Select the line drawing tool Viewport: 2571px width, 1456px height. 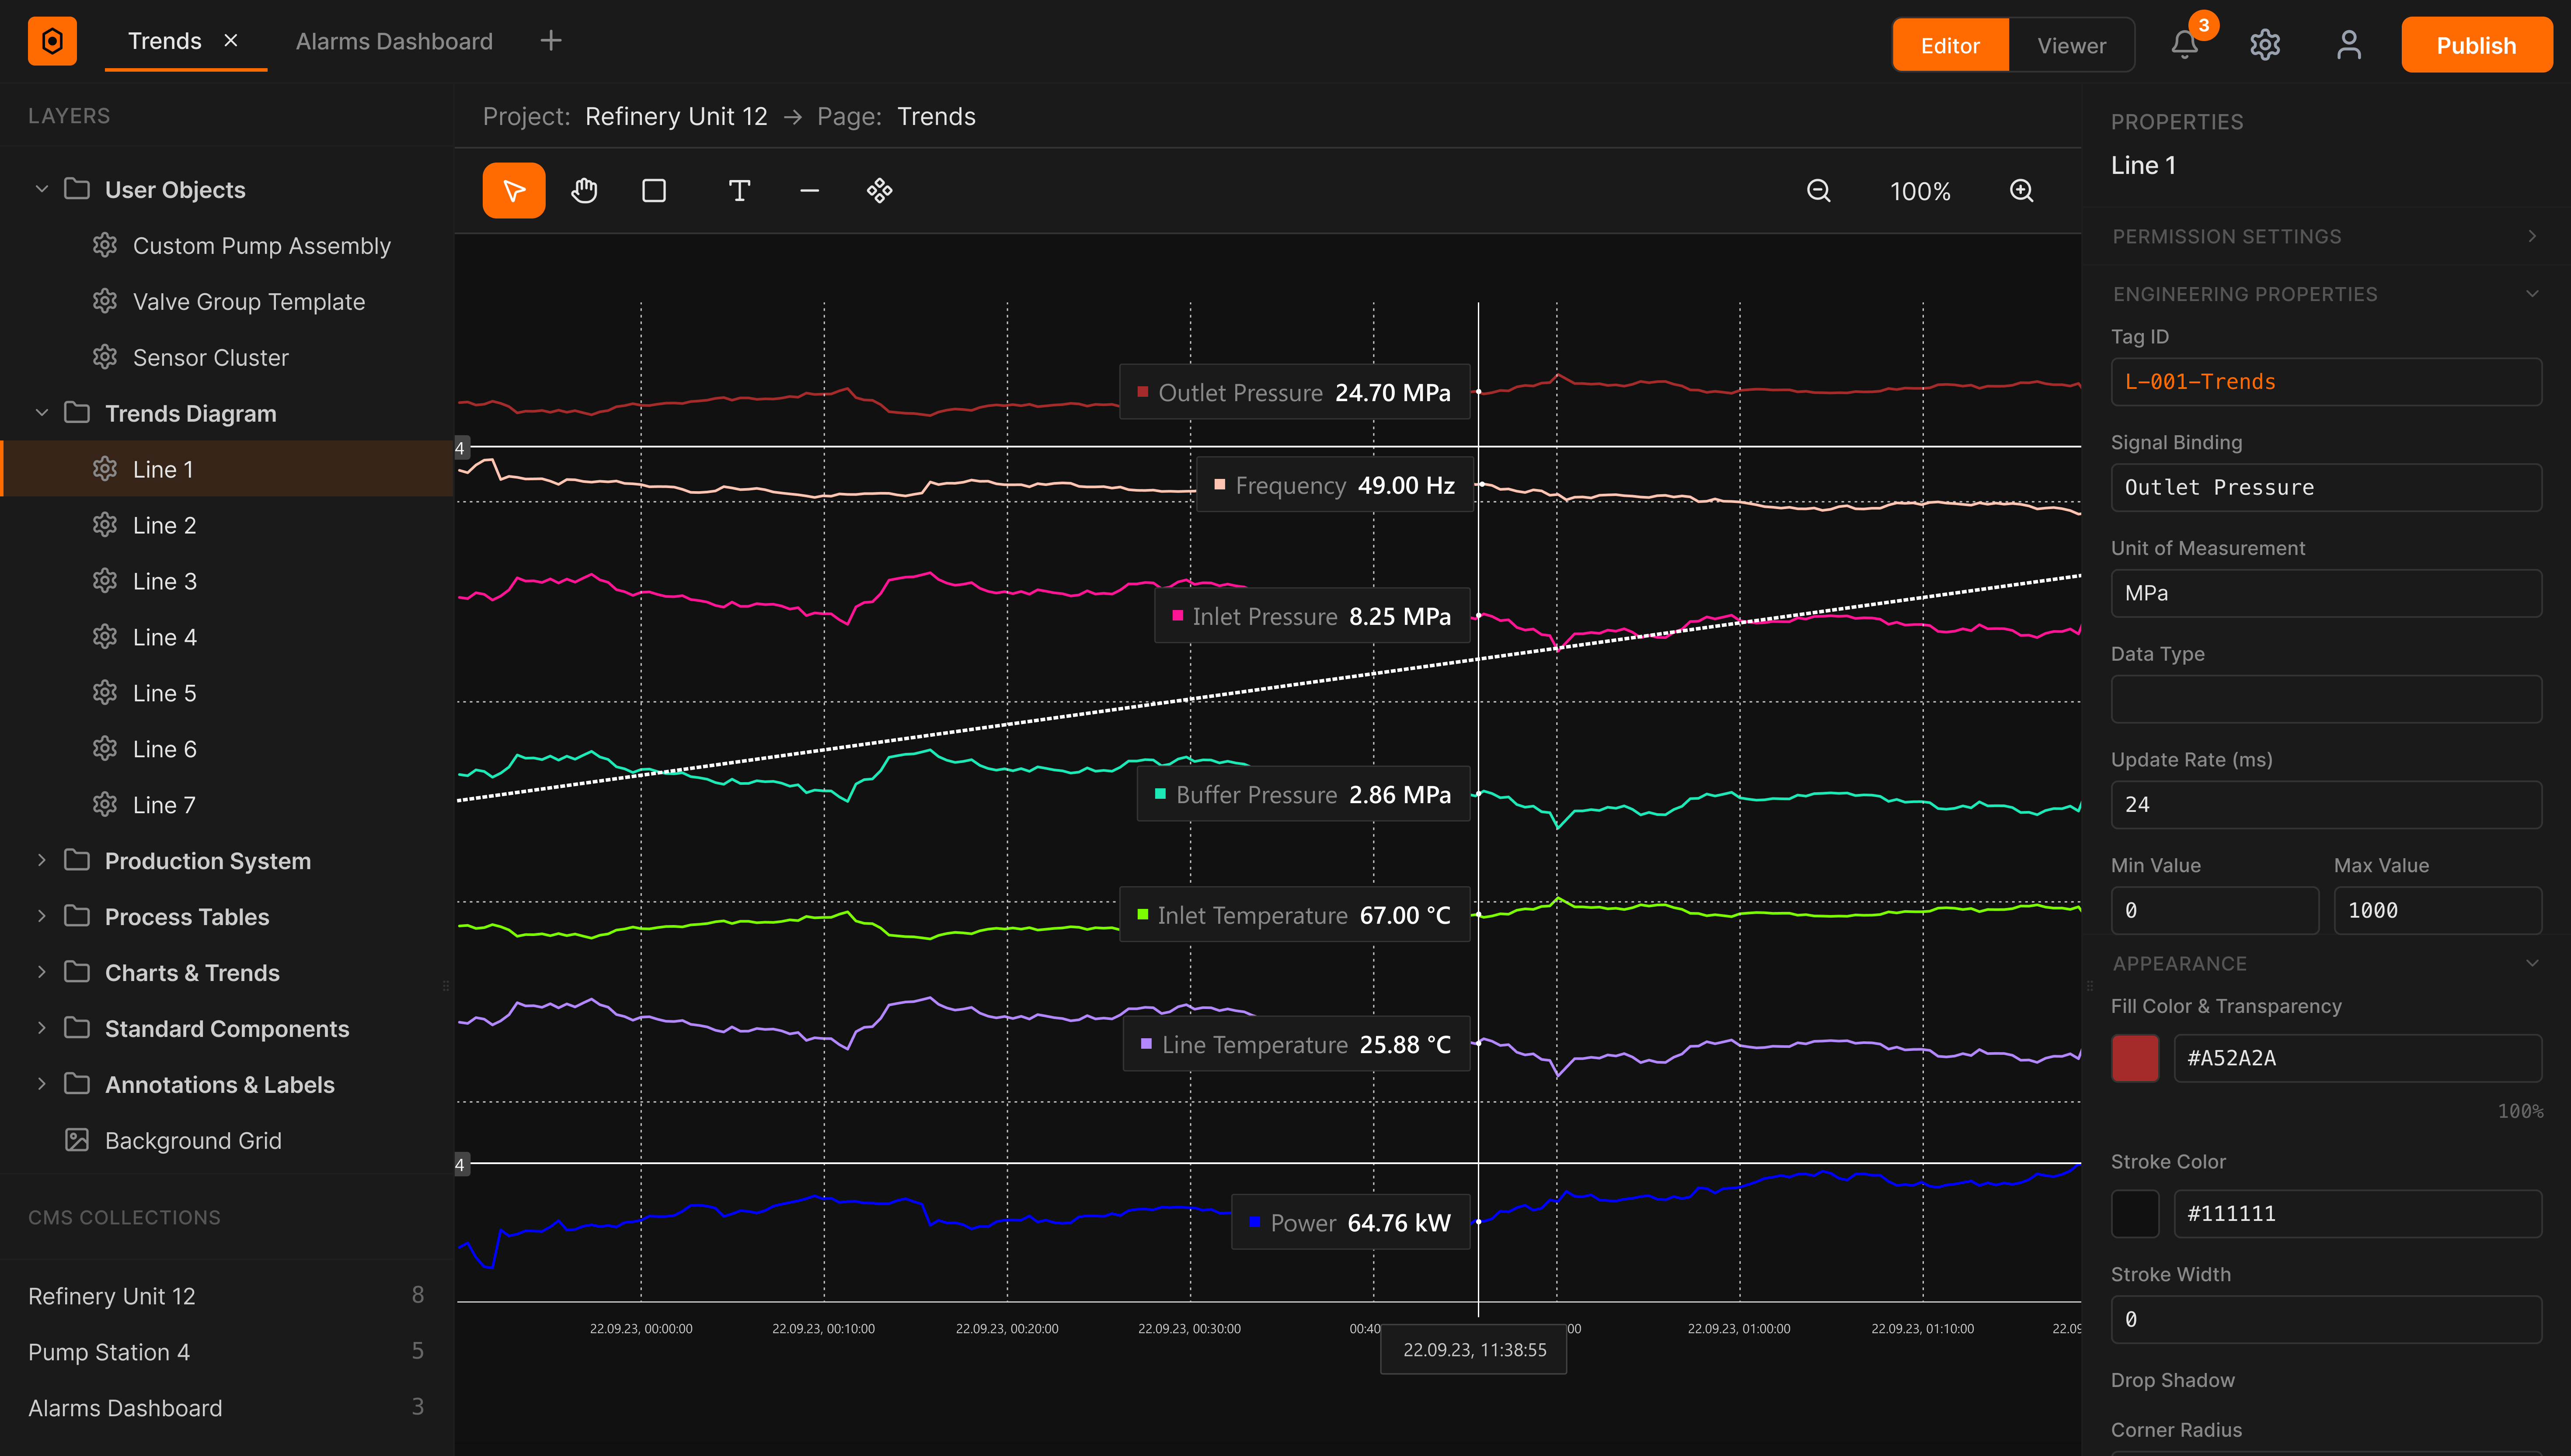point(809,190)
